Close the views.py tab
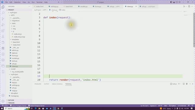The image size is (195, 110). [x=136, y=6]
